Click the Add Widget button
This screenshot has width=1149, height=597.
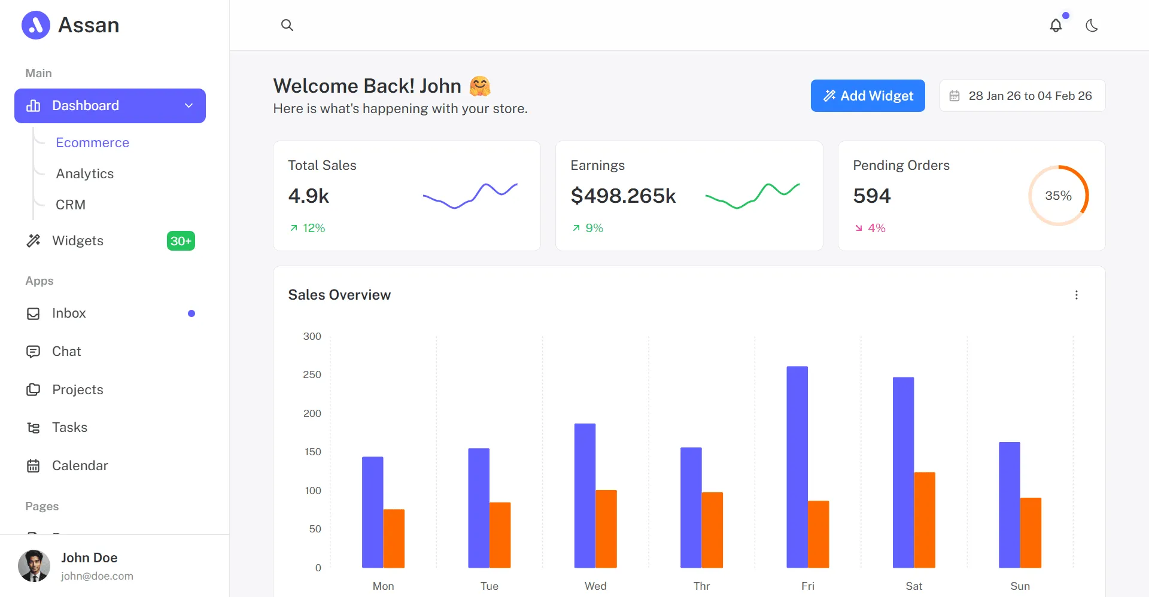868,96
